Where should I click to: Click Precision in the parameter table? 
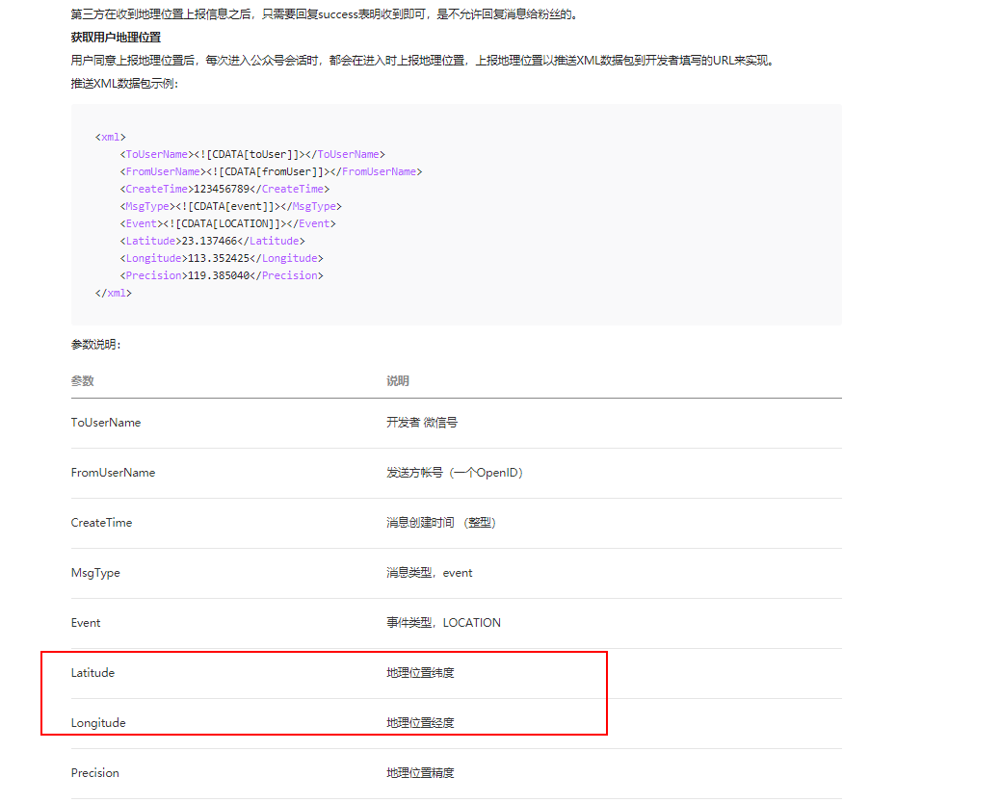click(95, 773)
